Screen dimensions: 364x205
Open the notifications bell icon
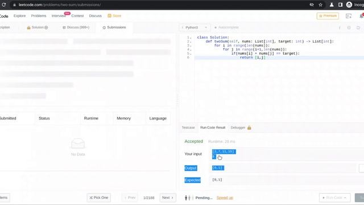(362, 16)
